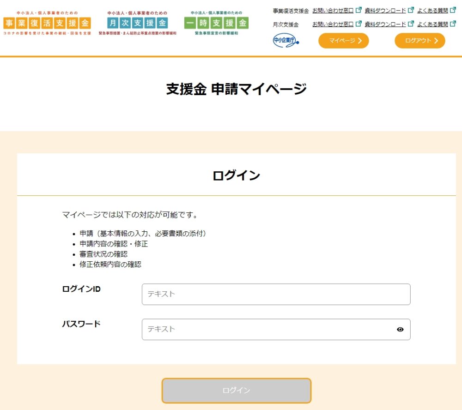
Task: Open 月次支援金 資料ダウンロード link
Action: [x=385, y=24]
